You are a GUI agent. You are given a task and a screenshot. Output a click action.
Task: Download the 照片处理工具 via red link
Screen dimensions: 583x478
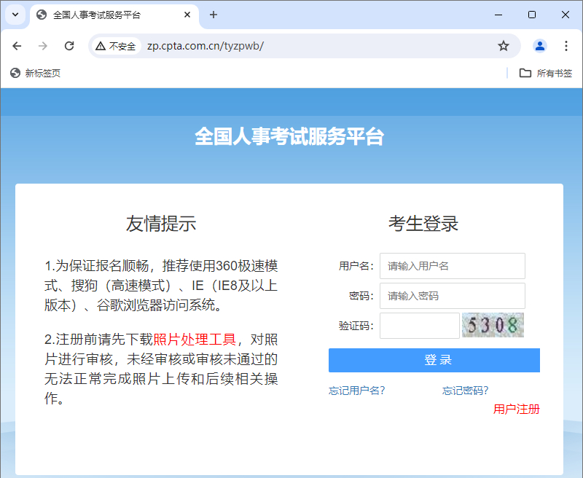click(195, 340)
